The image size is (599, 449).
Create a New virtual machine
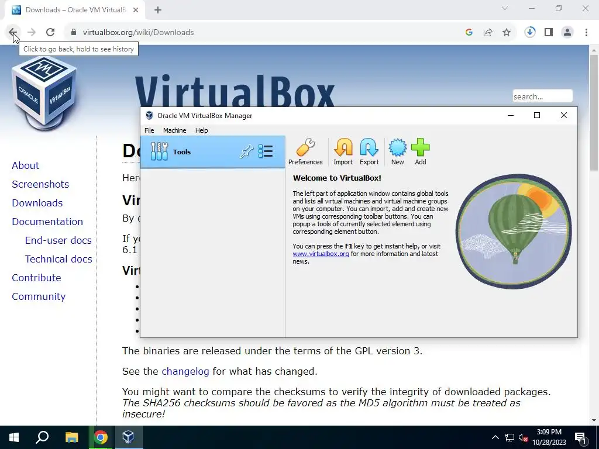pyautogui.click(x=397, y=151)
